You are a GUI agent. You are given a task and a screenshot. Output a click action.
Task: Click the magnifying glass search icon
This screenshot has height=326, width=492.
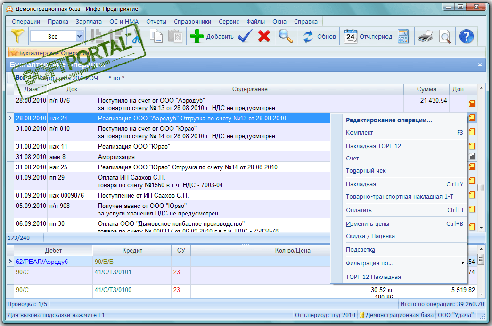[285, 36]
